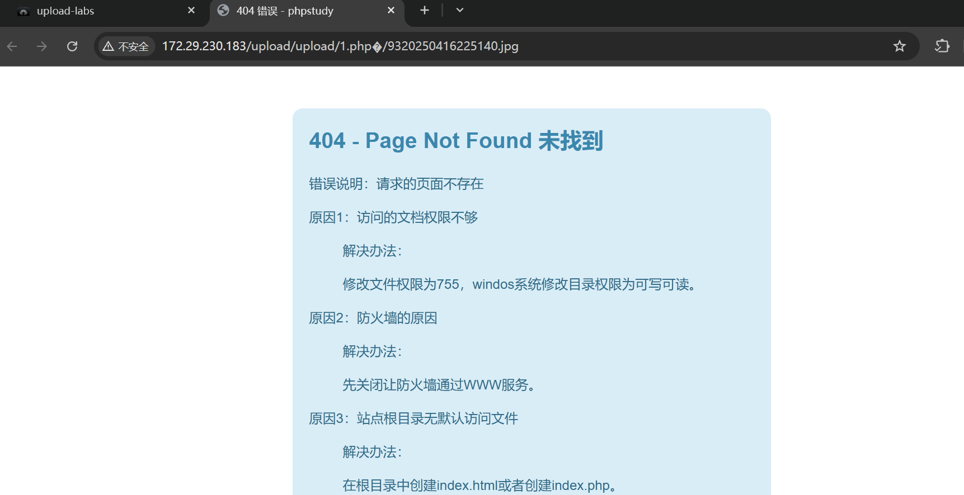Bookmark this page with the star icon
The height and width of the screenshot is (495, 964).
click(x=899, y=46)
